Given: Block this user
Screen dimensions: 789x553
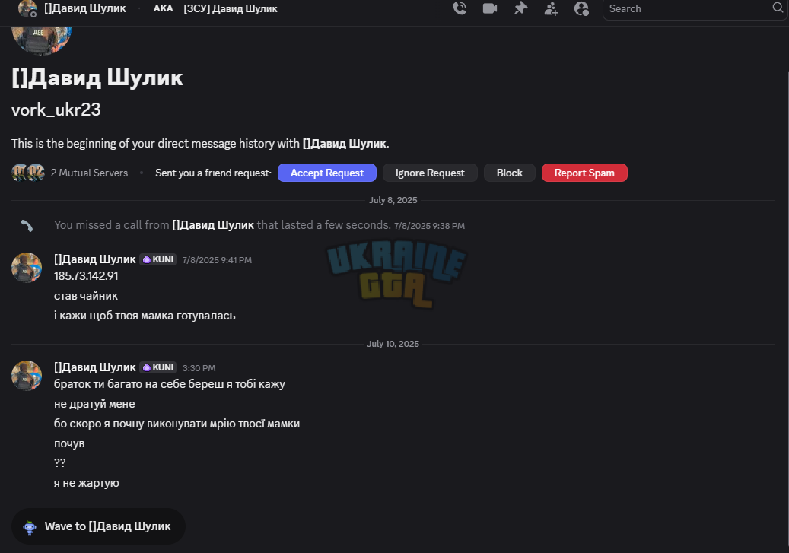Looking at the screenshot, I should [509, 173].
